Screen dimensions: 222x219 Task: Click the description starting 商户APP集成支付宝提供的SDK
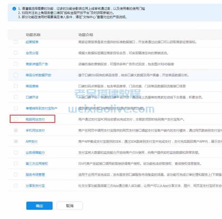[150, 142]
